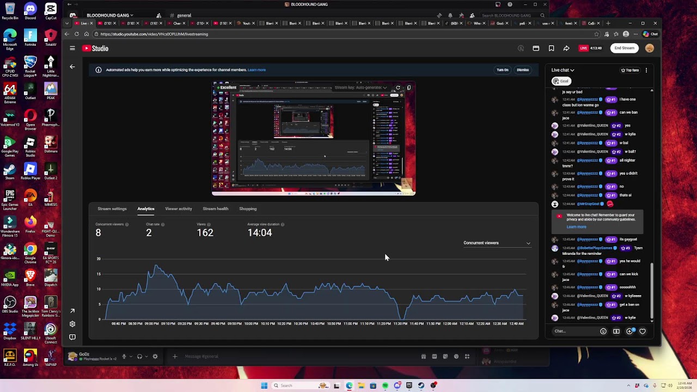Open the Studio settings gear in sidebar
This screenshot has height=392, width=697.
(x=72, y=324)
